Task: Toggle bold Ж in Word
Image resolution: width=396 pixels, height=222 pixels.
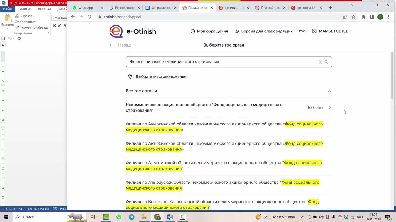Action: [54, 26]
